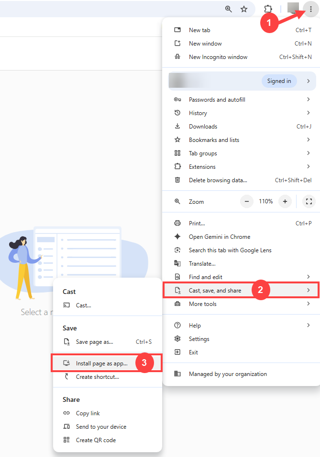Select Copy link under Share
The image size is (320, 457).
point(108,413)
